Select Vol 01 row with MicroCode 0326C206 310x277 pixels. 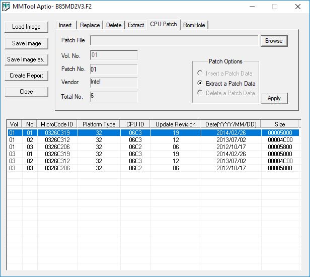[x=151, y=147]
